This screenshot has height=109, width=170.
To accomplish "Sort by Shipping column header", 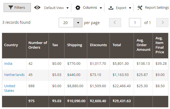I will pos(75,46).
